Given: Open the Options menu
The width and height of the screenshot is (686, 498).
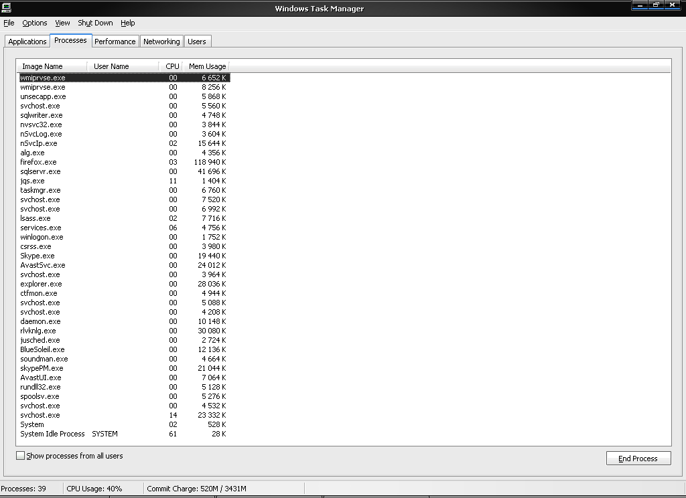Looking at the screenshot, I should [x=35, y=23].
